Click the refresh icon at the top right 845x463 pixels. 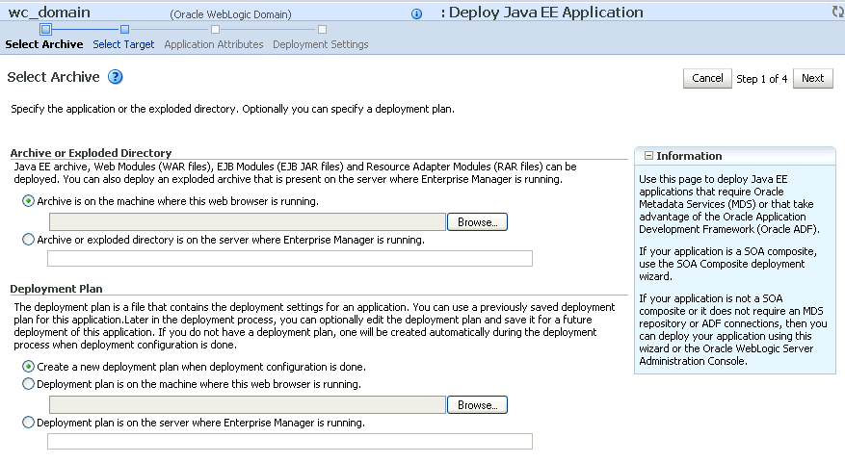click(838, 12)
